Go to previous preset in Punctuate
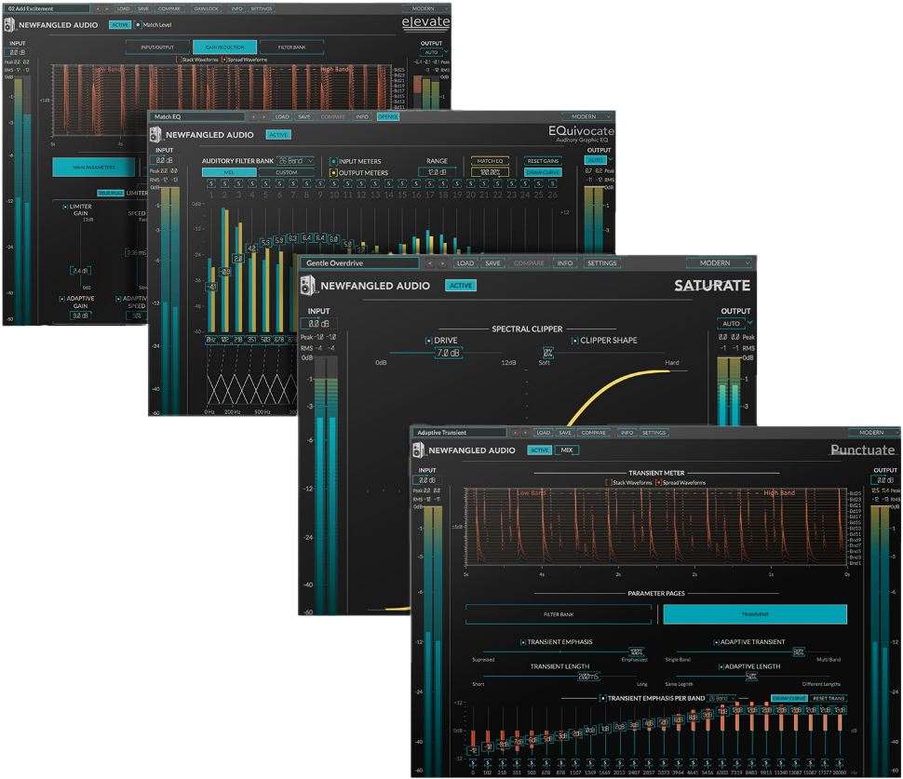This screenshot has height=779, width=903. pyautogui.click(x=515, y=433)
